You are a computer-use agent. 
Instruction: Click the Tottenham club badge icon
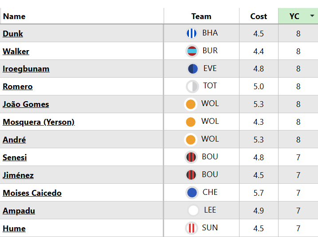tap(192, 86)
